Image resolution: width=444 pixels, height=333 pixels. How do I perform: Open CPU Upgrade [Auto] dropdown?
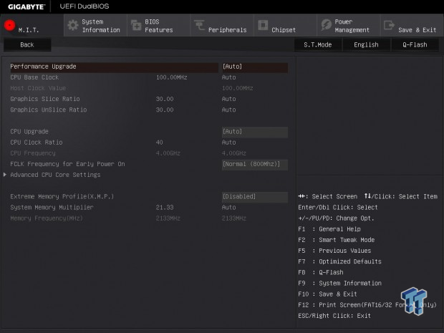pos(255,132)
